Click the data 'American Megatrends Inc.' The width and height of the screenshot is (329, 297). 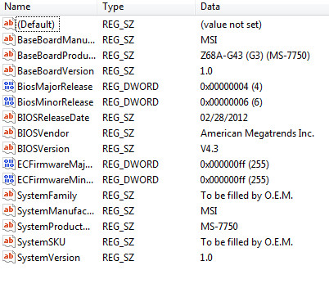point(257,133)
